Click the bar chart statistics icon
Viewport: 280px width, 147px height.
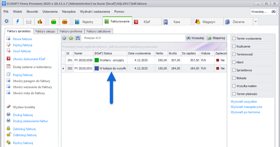[x=40, y=22]
